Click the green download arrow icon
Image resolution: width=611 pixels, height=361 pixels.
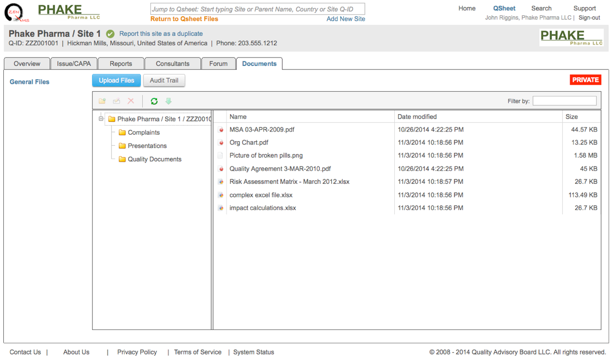[x=168, y=101]
